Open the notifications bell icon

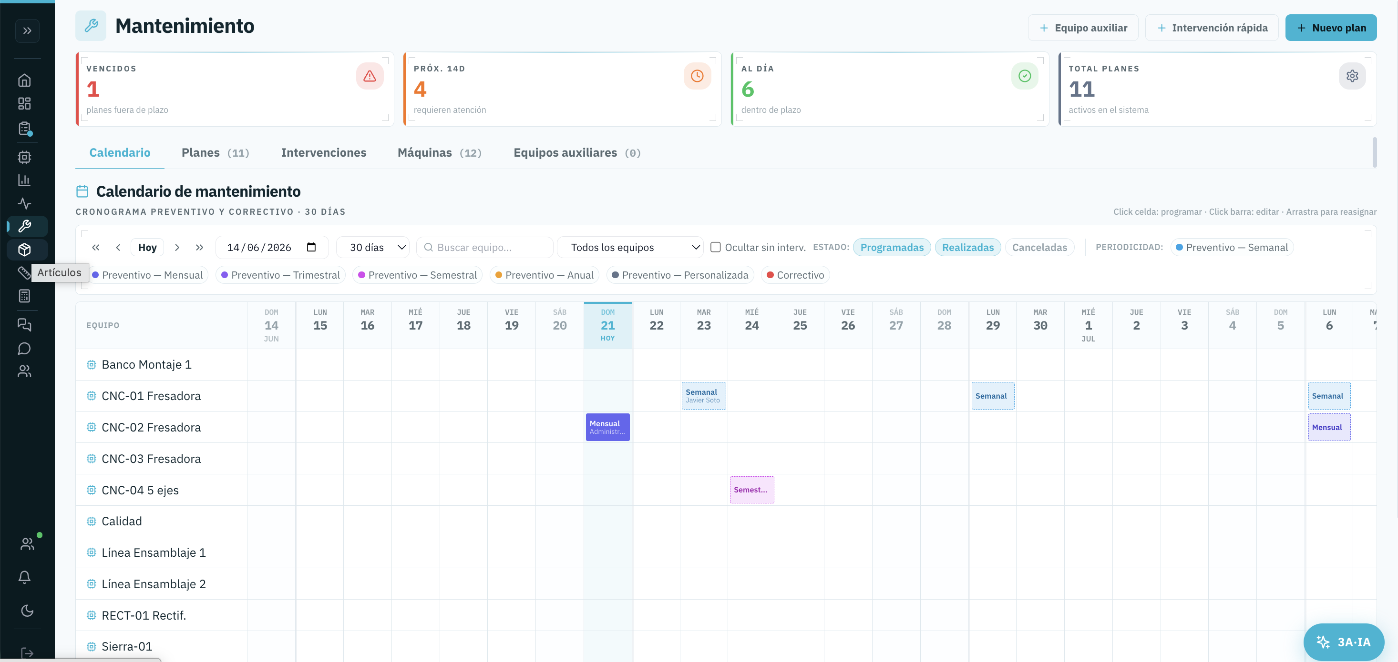(x=24, y=577)
